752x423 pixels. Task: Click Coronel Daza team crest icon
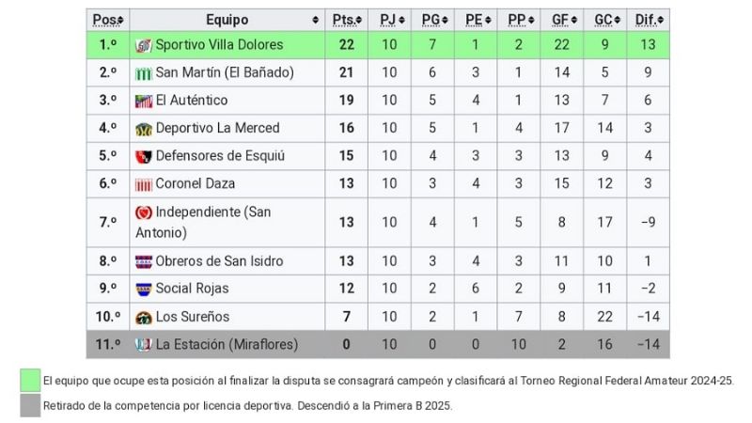point(144,184)
